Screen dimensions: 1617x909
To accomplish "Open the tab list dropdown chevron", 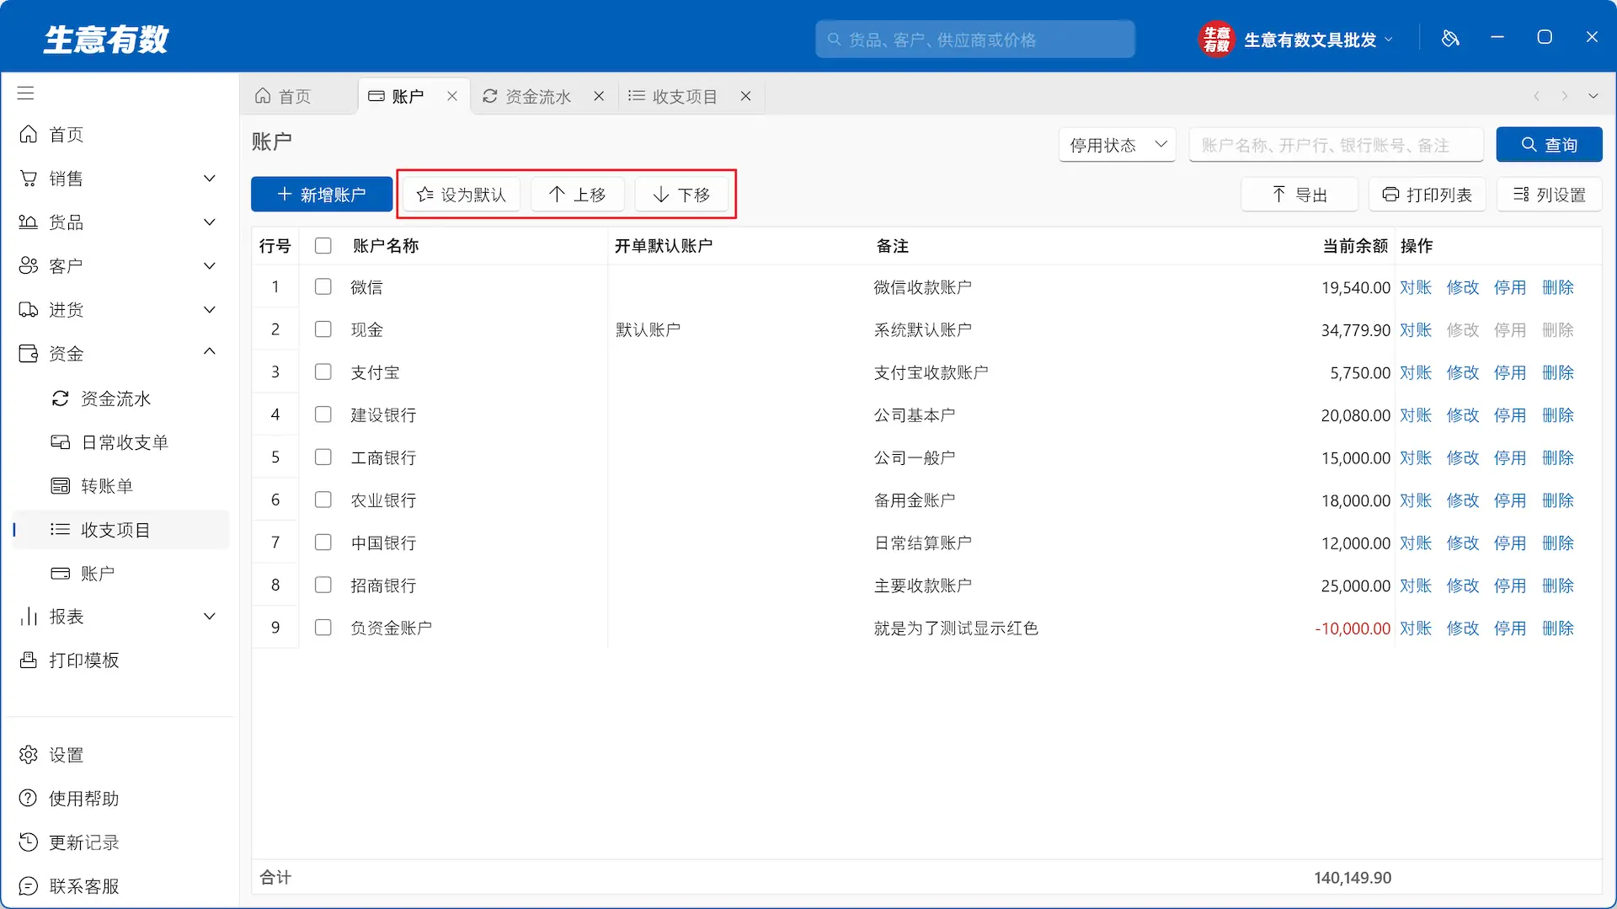I will click(1593, 96).
